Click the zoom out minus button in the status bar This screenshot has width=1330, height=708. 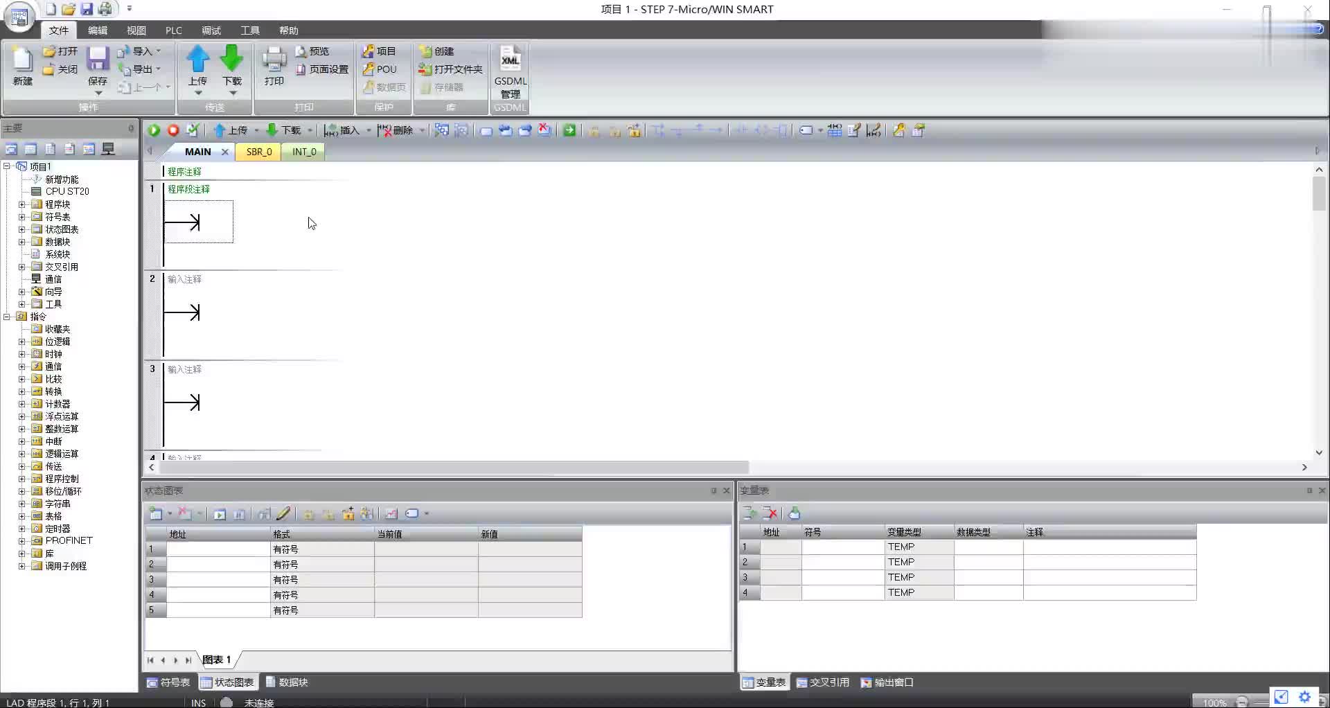(x=1242, y=702)
